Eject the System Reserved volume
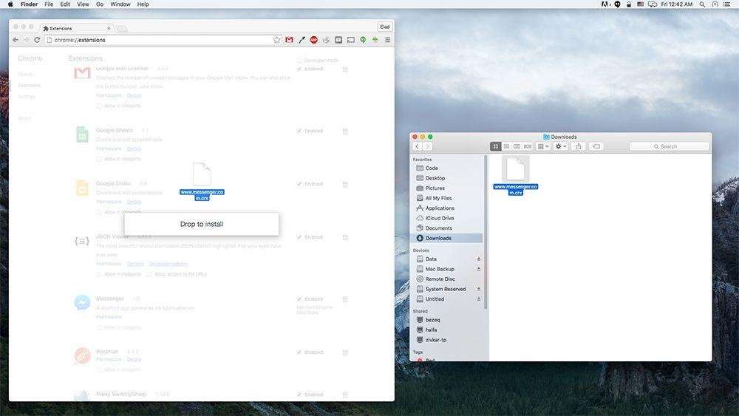This screenshot has height=416, width=739. click(x=478, y=289)
